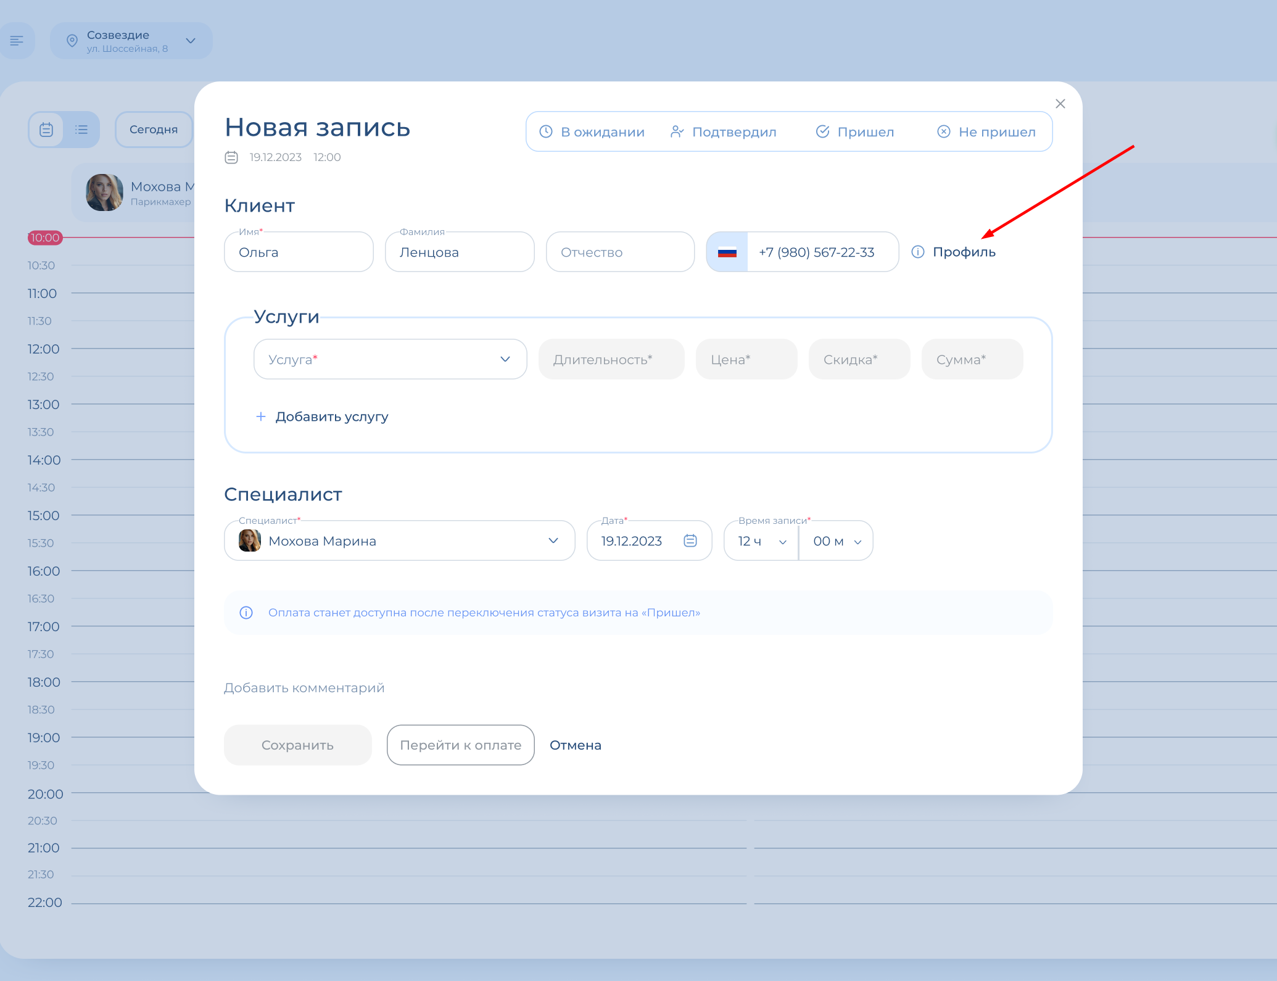This screenshot has width=1277, height=981.
Task: Open Специалист dropdown showing Мохова Марина
Action: point(400,540)
